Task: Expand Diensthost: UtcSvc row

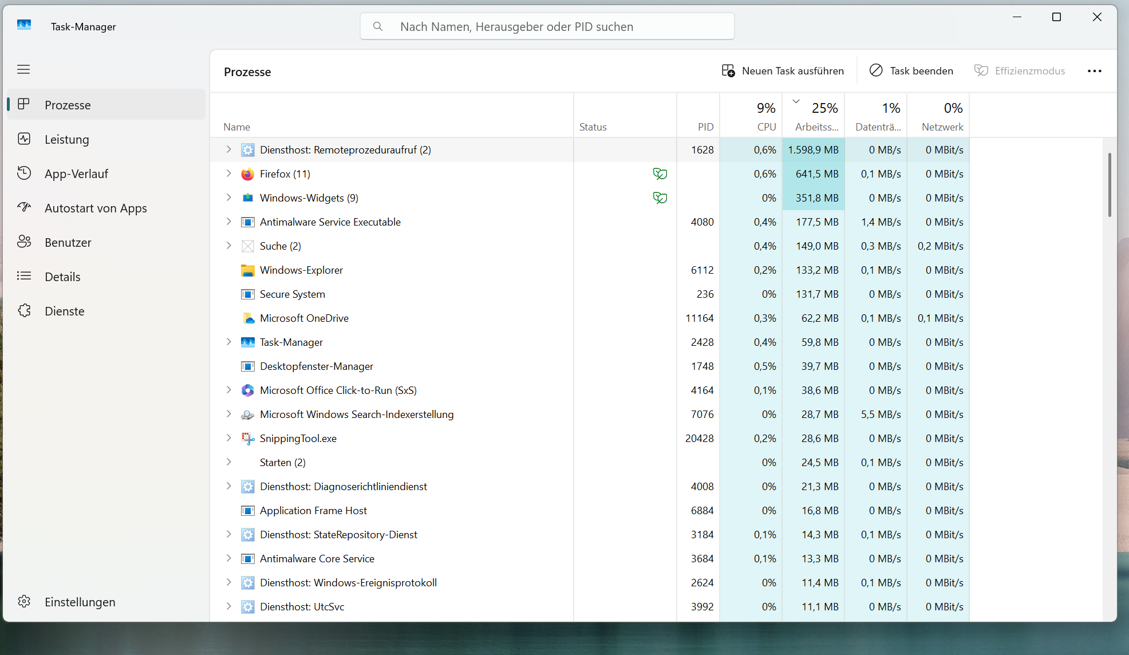Action: pyautogui.click(x=228, y=606)
